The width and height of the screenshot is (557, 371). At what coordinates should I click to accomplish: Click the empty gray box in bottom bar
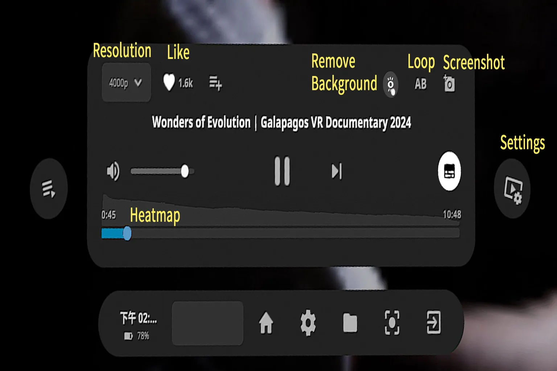point(207,323)
